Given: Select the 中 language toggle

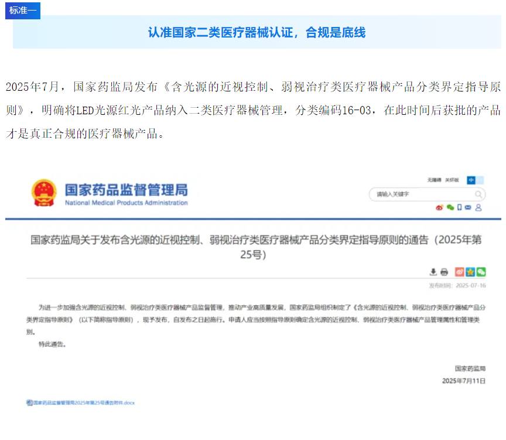Looking at the screenshot, I should tap(471, 180).
